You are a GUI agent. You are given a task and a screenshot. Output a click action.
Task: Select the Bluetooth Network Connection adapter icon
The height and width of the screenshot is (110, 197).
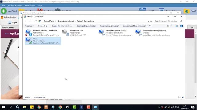coord(28,33)
